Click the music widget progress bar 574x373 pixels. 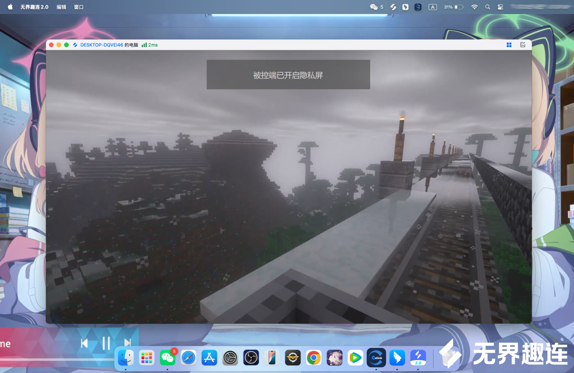click(57, 360)
